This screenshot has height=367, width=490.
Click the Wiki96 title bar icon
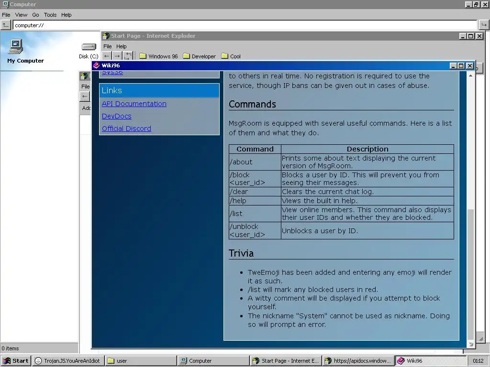(96, 65)
